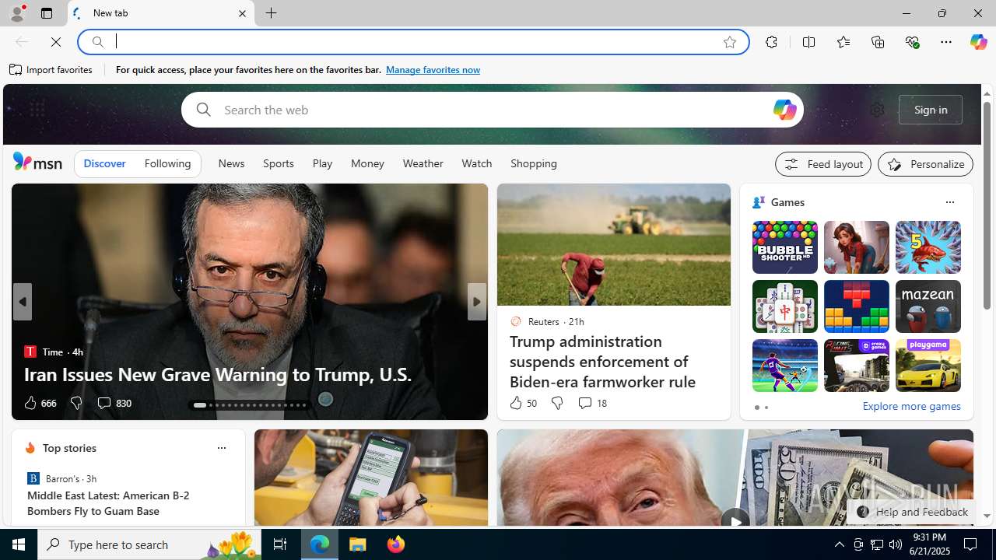Open the soccer game tile
This screenshot has width=996, height=560.
784,366
